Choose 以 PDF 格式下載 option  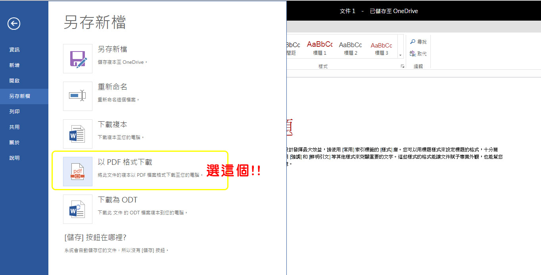coord(125,162)
